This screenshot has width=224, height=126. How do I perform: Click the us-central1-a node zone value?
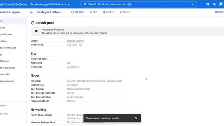click(x=73, y=67)
